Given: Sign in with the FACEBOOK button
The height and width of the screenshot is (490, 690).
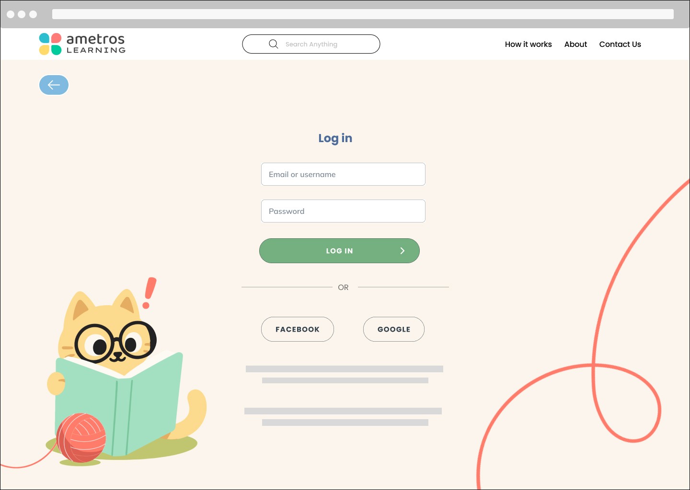Looking at the screenshot, I should click(x=298, y=329).
